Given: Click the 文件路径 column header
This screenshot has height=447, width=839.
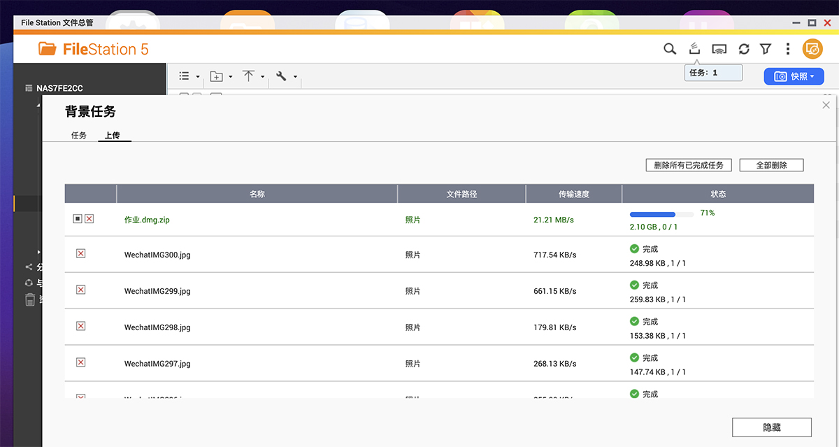Looking at the screenshot, I should 461,194.
